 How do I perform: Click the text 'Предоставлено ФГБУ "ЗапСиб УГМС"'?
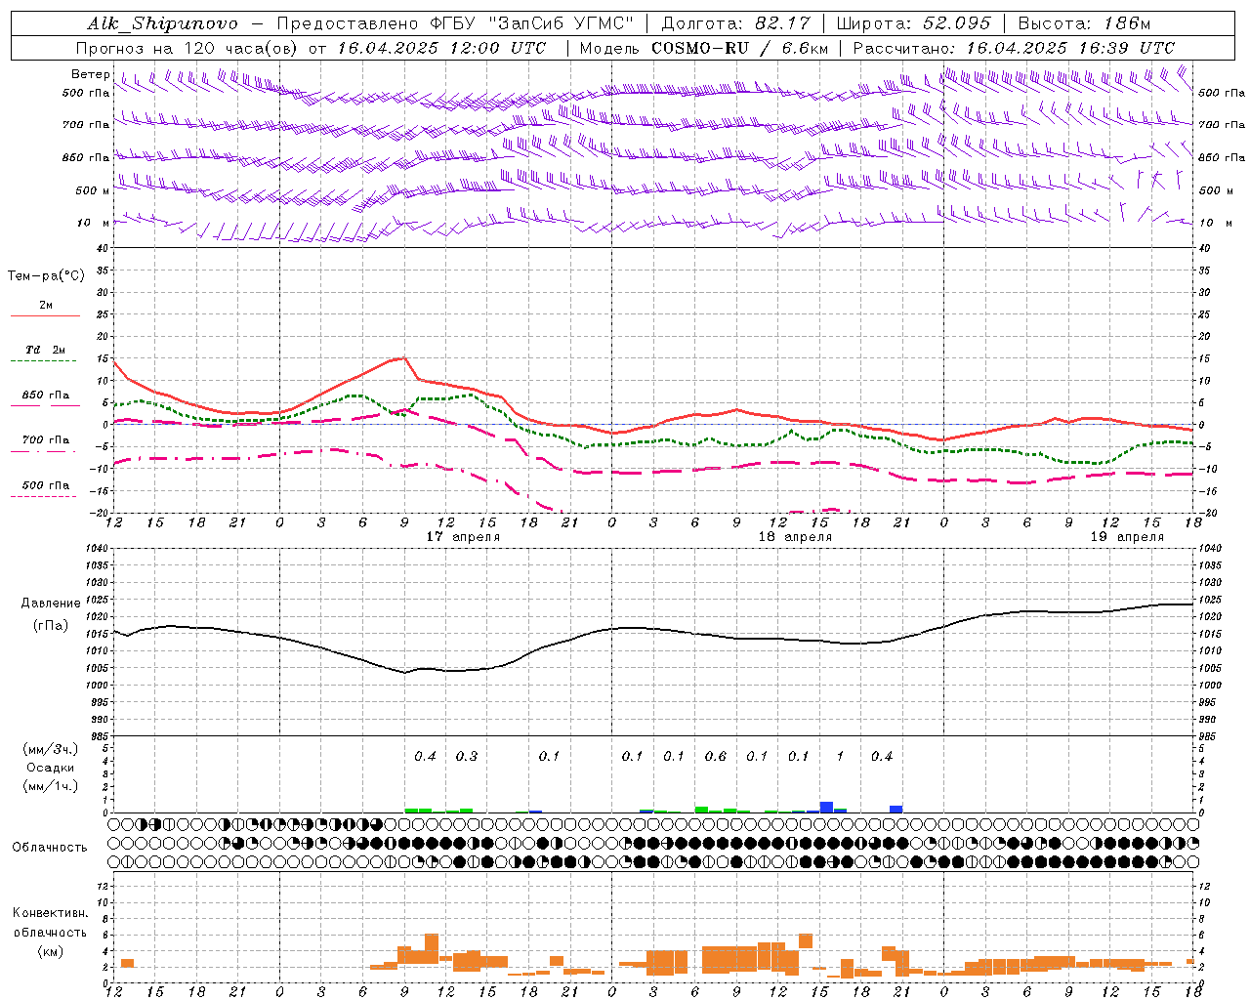(x=456, y=23)
